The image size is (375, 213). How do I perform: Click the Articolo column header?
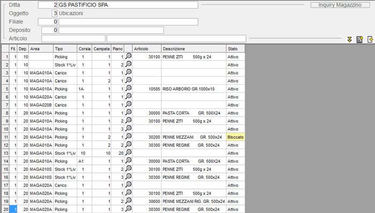coord(147,49)
